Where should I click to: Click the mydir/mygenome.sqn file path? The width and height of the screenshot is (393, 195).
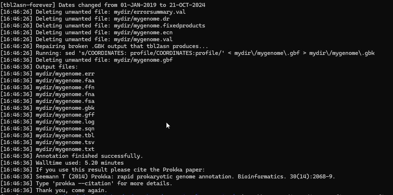[x=65, y=129]
